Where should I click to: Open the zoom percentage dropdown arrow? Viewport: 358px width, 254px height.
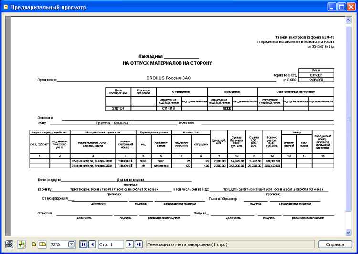[x=72, y=244]
